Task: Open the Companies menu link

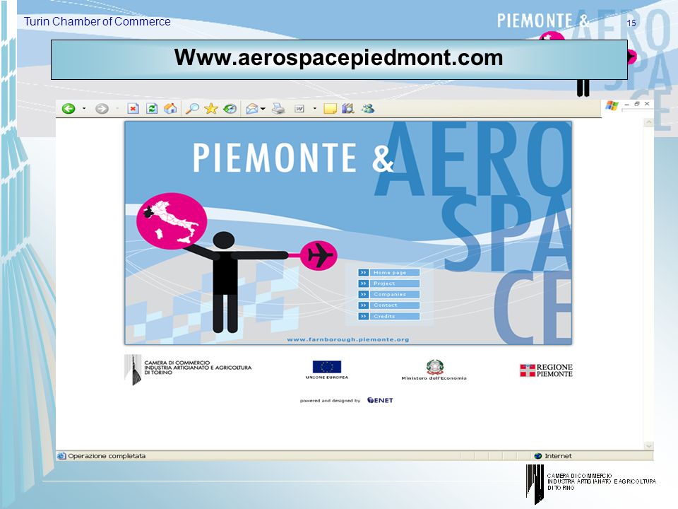Action: [x=395, y=294]
